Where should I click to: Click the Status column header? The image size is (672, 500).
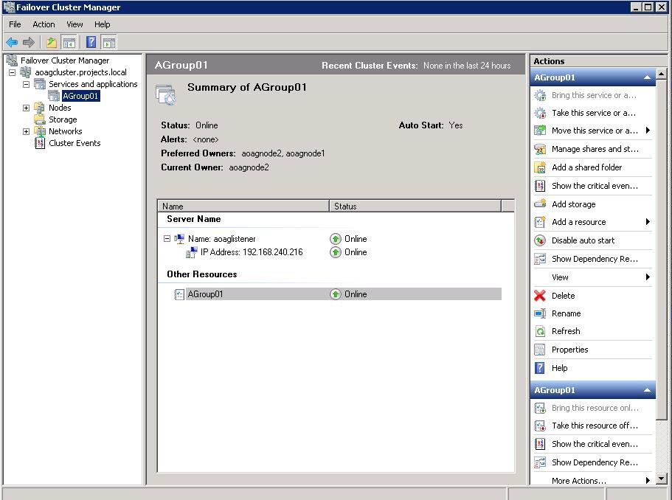pyautogui.click(x=415, y=206)
